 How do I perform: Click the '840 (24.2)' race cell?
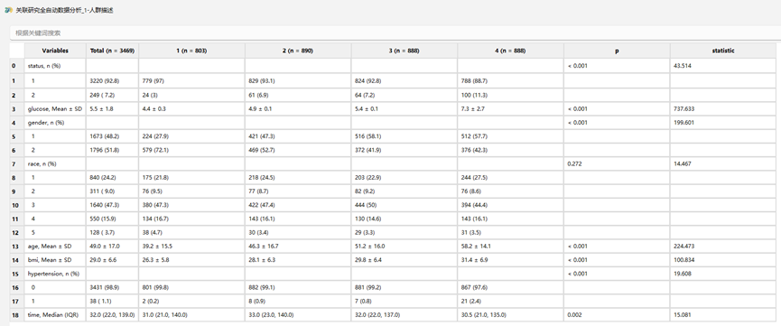point(112,178)
